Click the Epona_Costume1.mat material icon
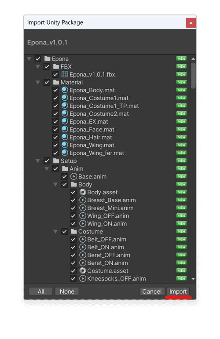 (x=65, y=98)
